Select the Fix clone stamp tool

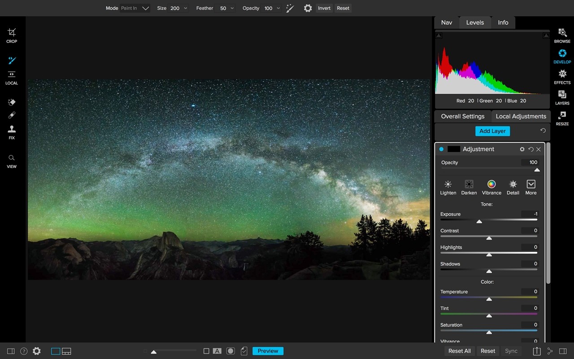click(12, 132)
